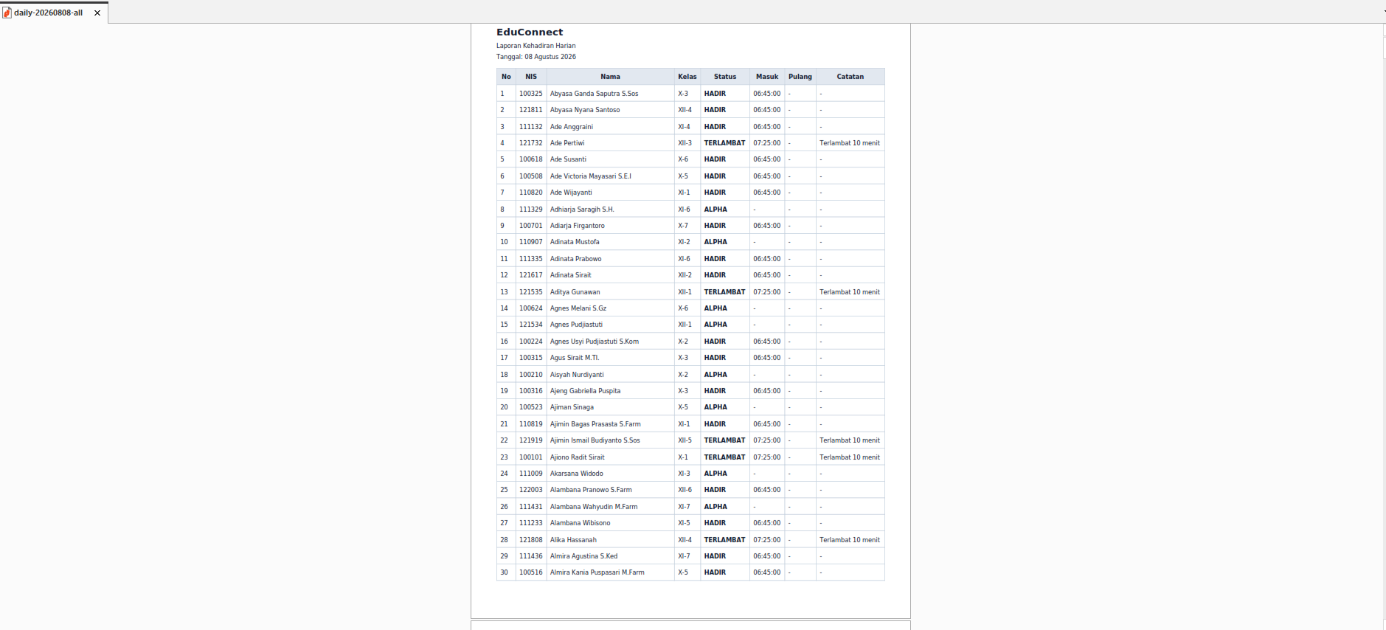
Task: Click the NIS column header
Action: (531, 77)
